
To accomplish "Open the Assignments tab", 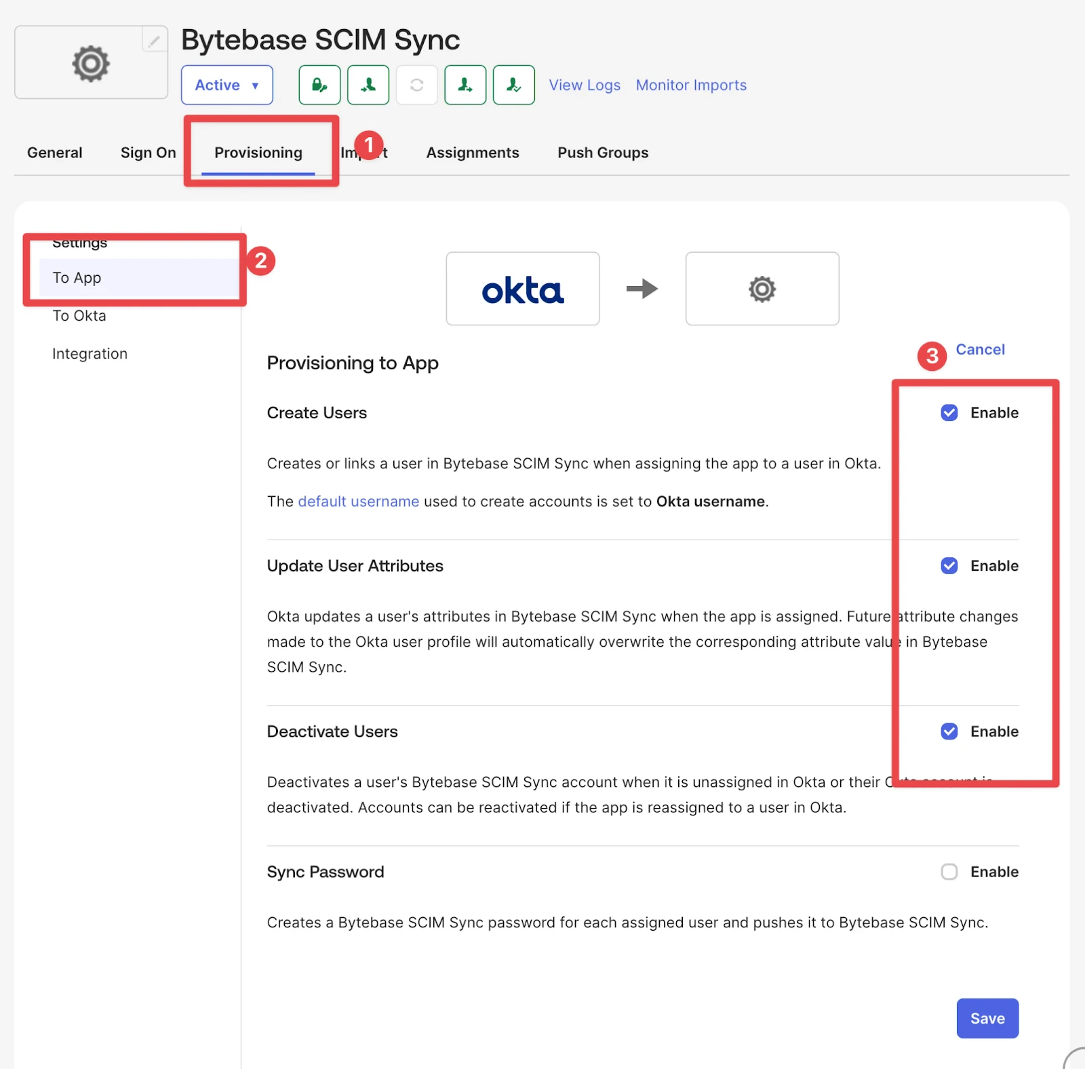I will click(473, 153).
